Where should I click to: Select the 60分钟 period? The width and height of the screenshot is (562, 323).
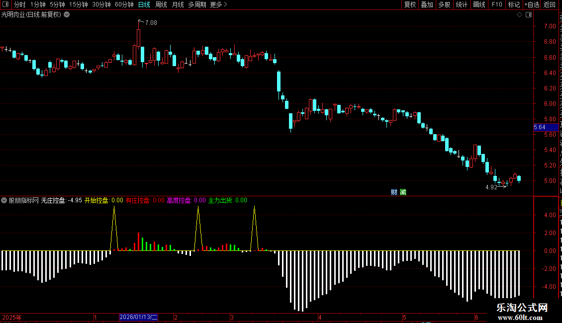(124, 4)
